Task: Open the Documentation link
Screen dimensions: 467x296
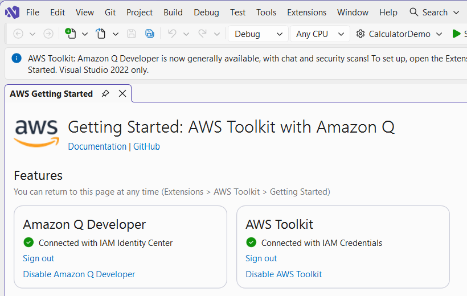Action: coord(97,146)
